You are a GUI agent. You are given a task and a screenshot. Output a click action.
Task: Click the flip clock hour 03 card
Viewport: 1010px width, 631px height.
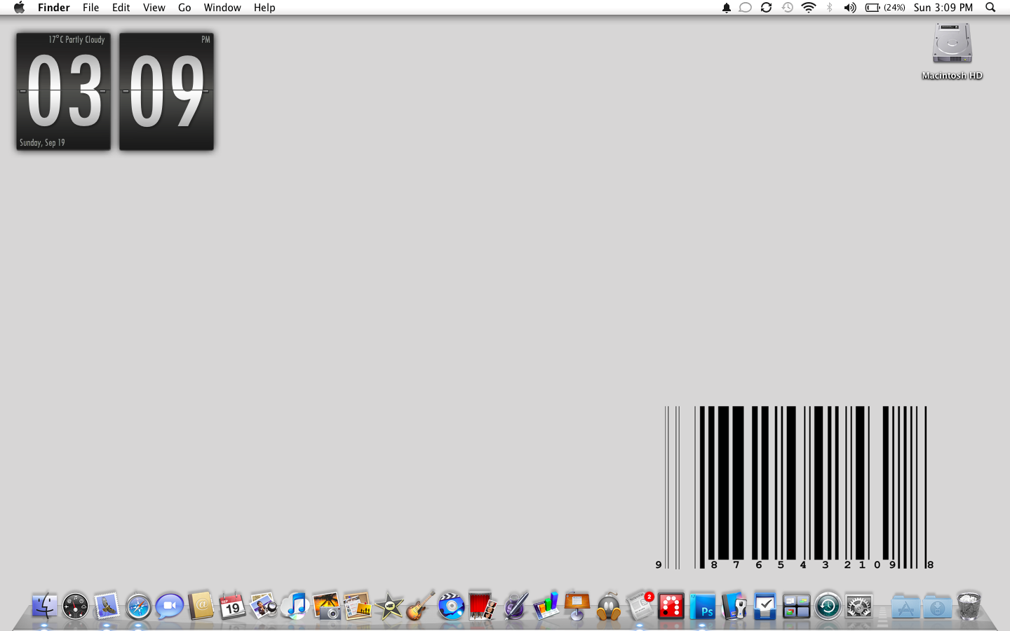pos(64,91)
